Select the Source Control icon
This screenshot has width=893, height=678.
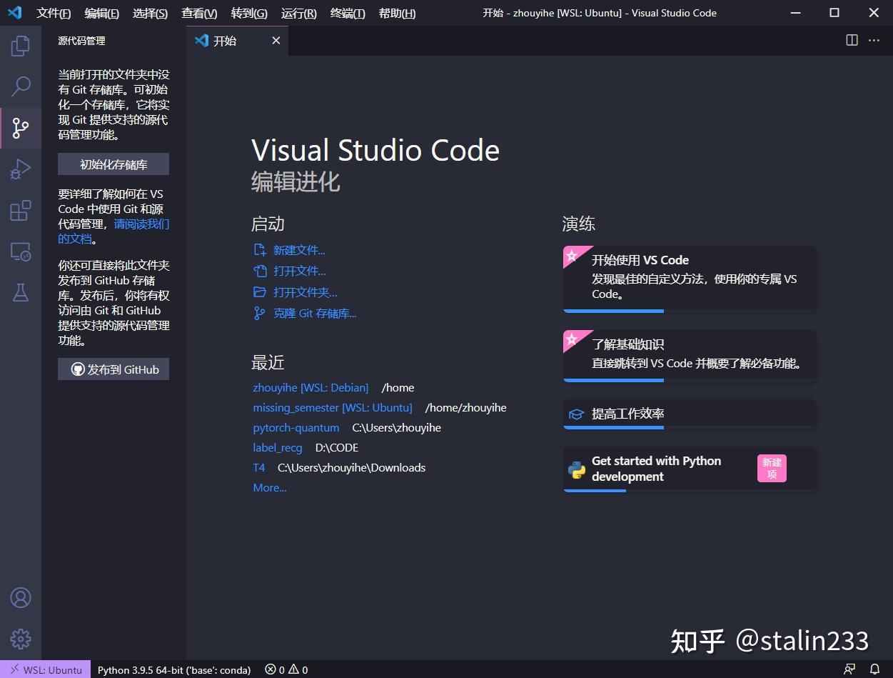click(x=21, y=128)
